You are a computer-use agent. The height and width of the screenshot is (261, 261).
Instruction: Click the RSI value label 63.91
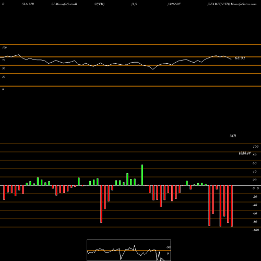pos(240,58)
